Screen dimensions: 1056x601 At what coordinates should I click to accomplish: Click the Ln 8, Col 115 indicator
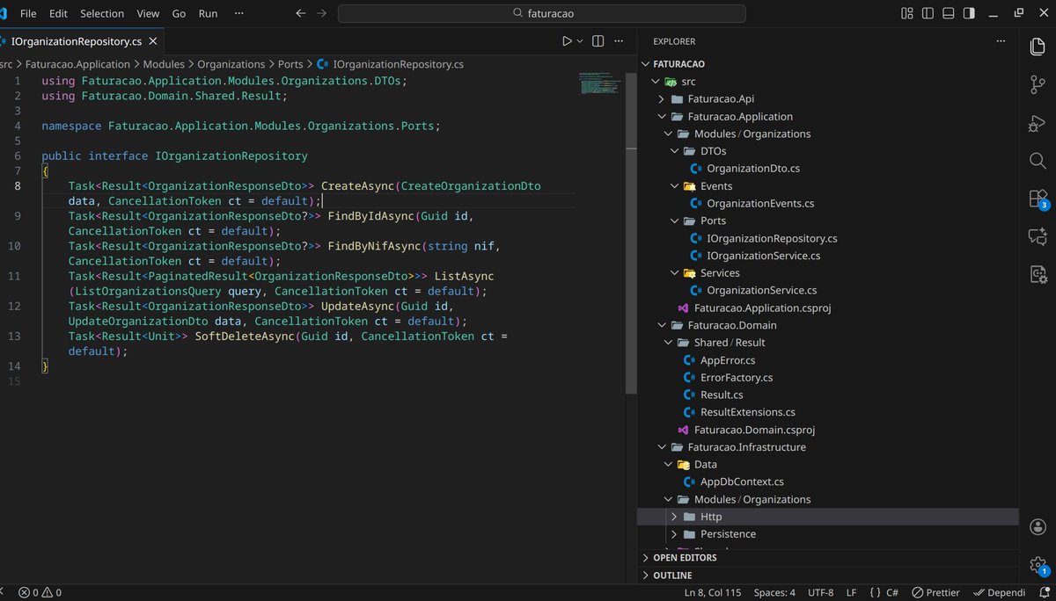point(714,592)
